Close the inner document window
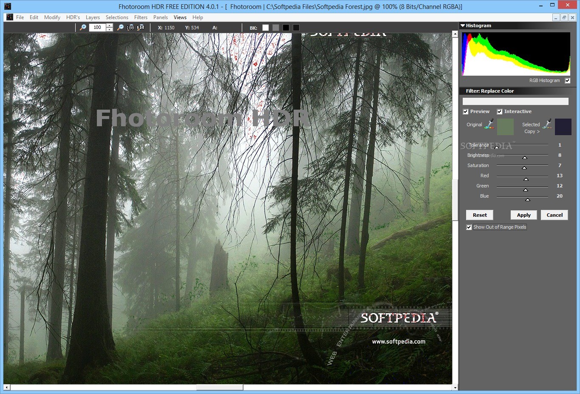The image size is (580, 394). (x=572, y=17)
